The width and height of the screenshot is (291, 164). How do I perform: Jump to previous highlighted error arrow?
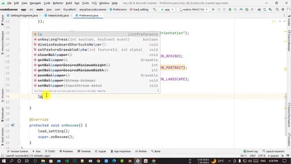coord(280,21)
